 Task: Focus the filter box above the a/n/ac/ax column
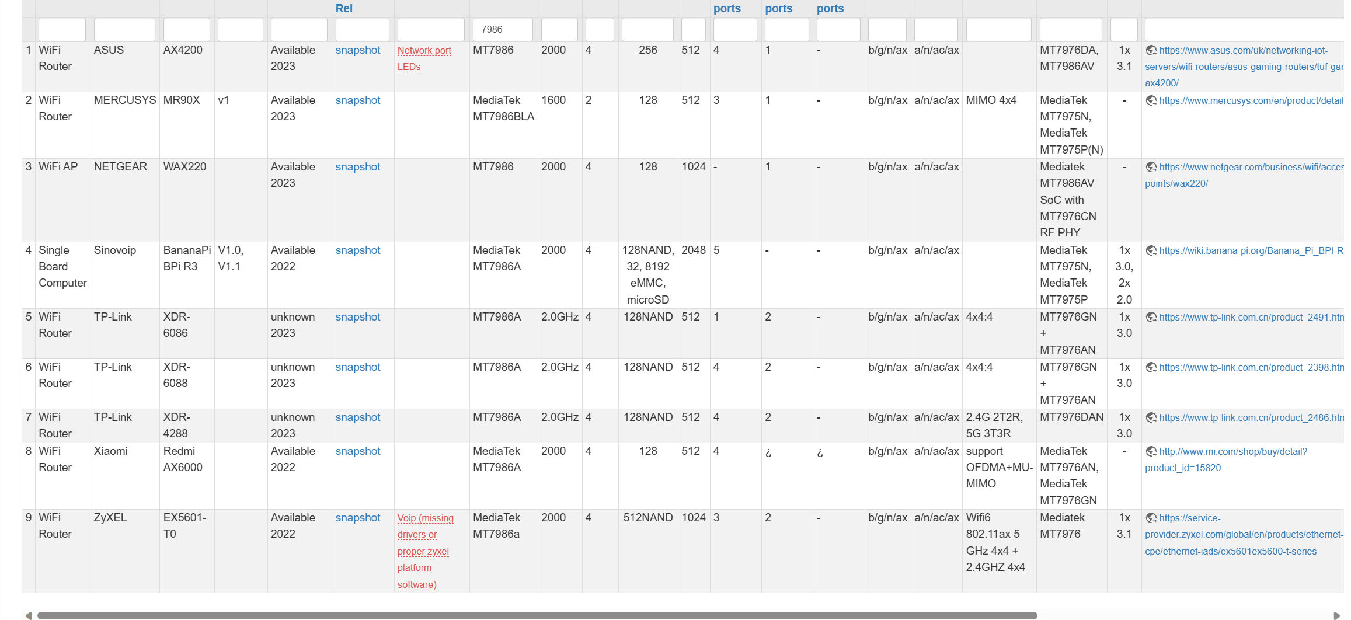click(936, 29)
